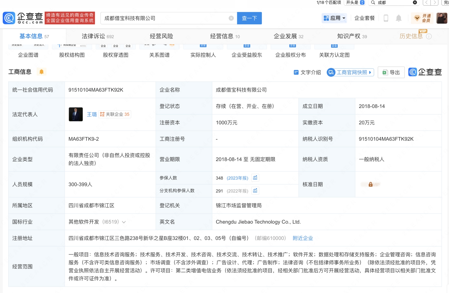Viewport: 449px width, 293px height.
Task: Click the bell alert beside 工商信息
Action: tap(41, 72)
